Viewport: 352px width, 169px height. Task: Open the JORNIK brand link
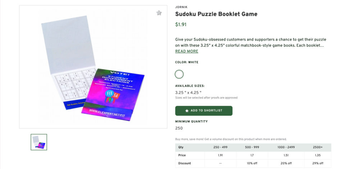[x=181, y=7]
